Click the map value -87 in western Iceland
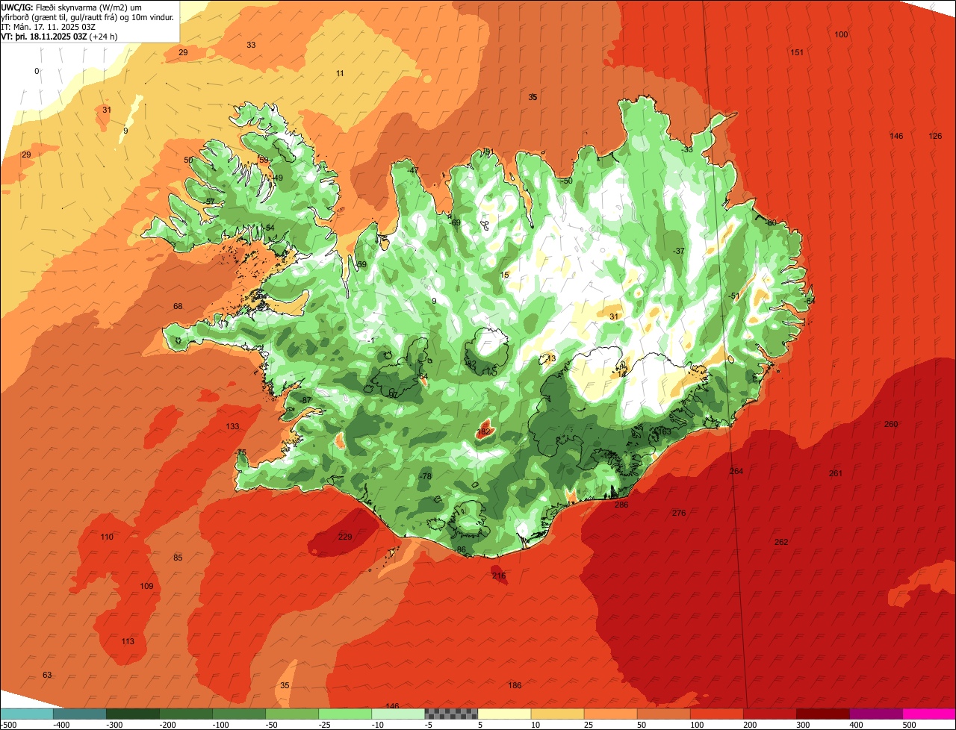This screenshot has width=956, height=730. [x=305, y=400]
